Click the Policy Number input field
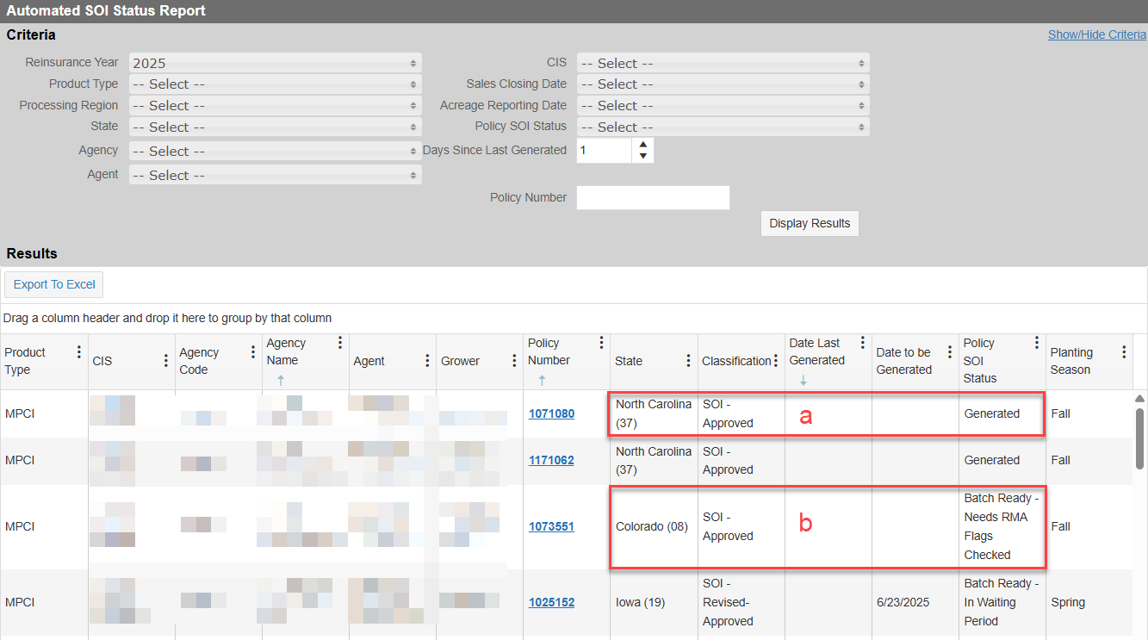This screenshot has height=640, width=1148. coord(653,197)
